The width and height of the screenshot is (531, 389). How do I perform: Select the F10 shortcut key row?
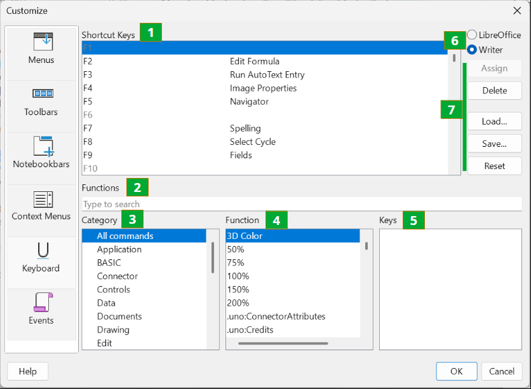(x=264, y=168)
